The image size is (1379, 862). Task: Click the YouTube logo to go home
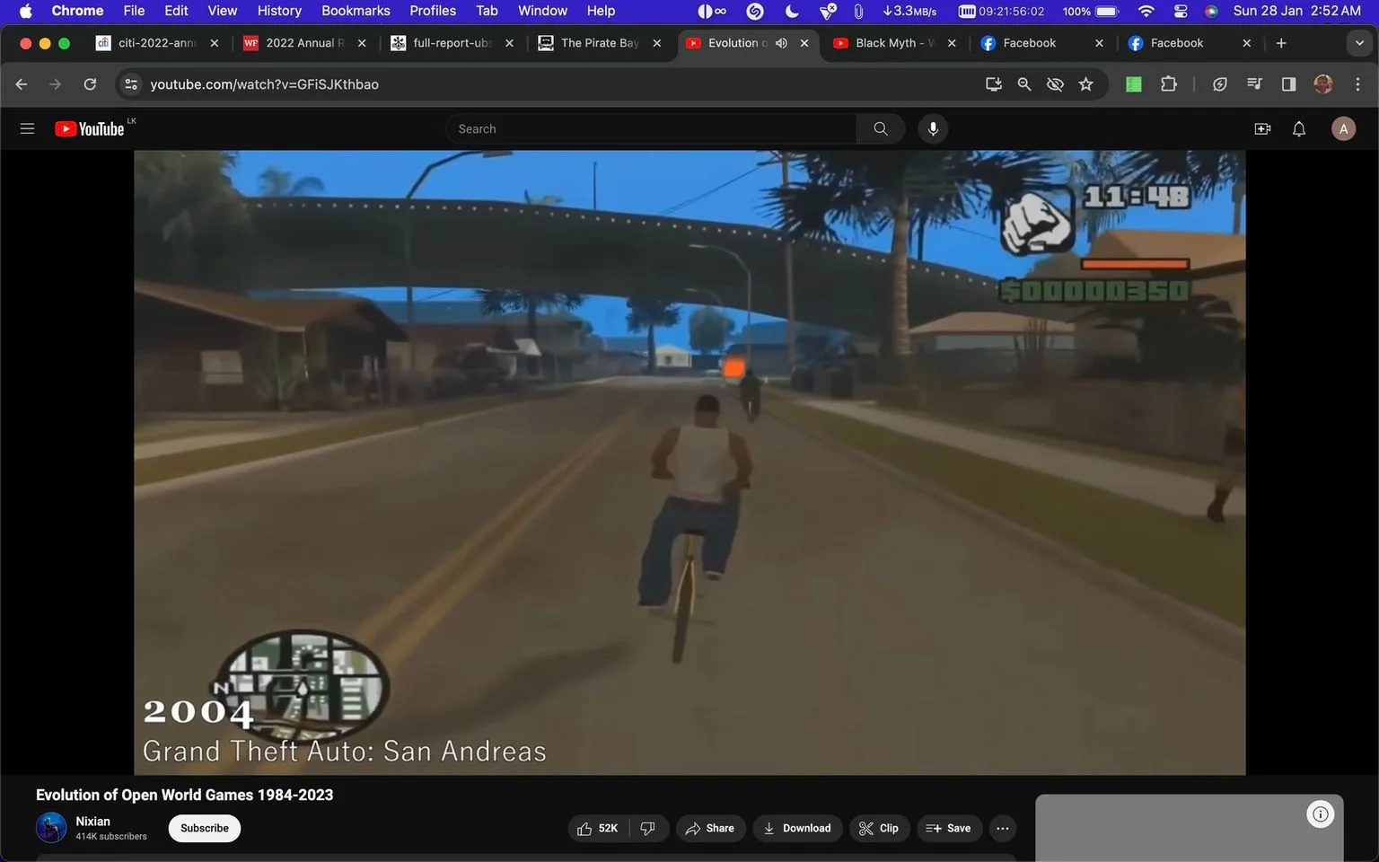coord(89,128)
